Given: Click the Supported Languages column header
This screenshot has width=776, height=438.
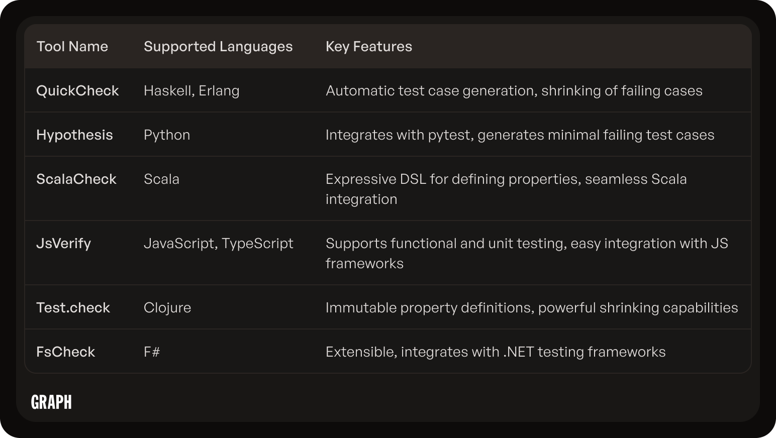Looking at the screenshot, I should point(218,47).
